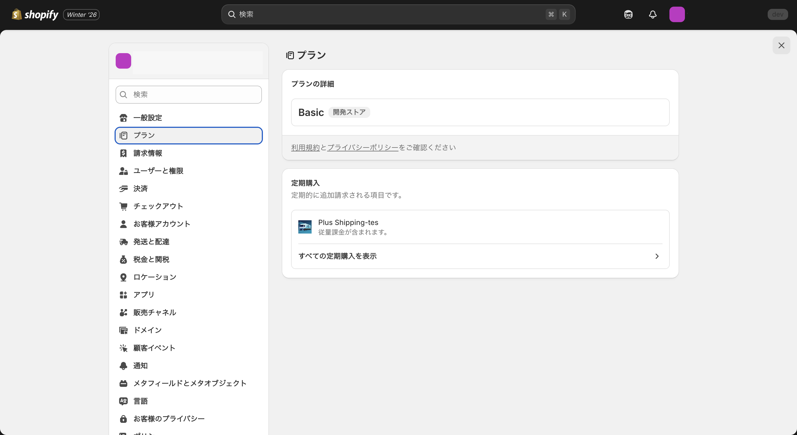The image size is (797, 435).
Task: Click the Winter '26 badge
Action: (81, 14)
